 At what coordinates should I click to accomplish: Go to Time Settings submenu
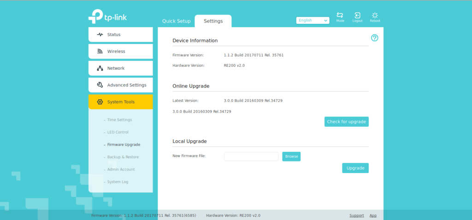119,120
